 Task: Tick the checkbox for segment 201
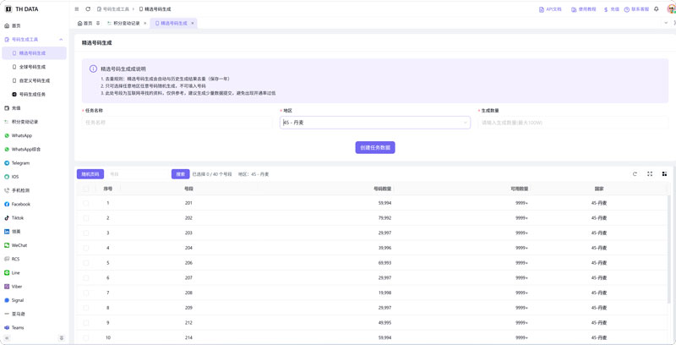coord(86,203)
